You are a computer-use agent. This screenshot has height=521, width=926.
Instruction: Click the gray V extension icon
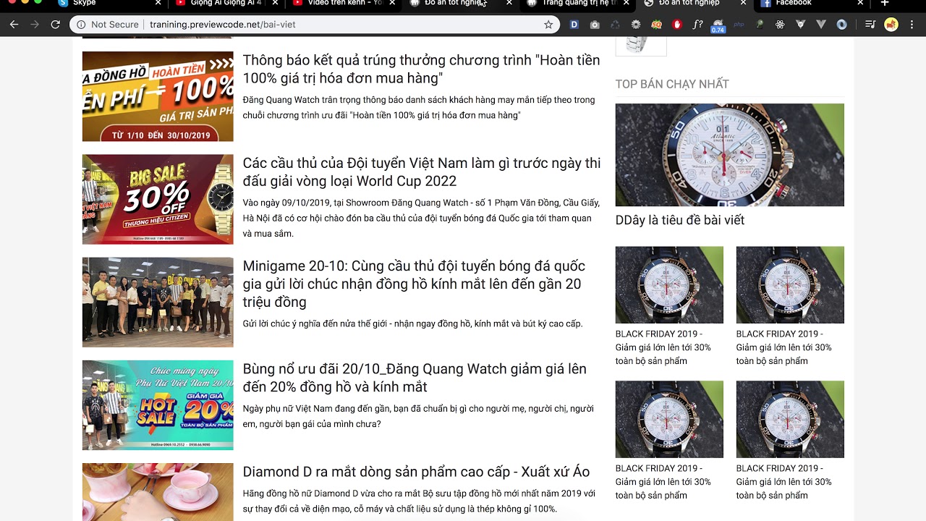821,25
